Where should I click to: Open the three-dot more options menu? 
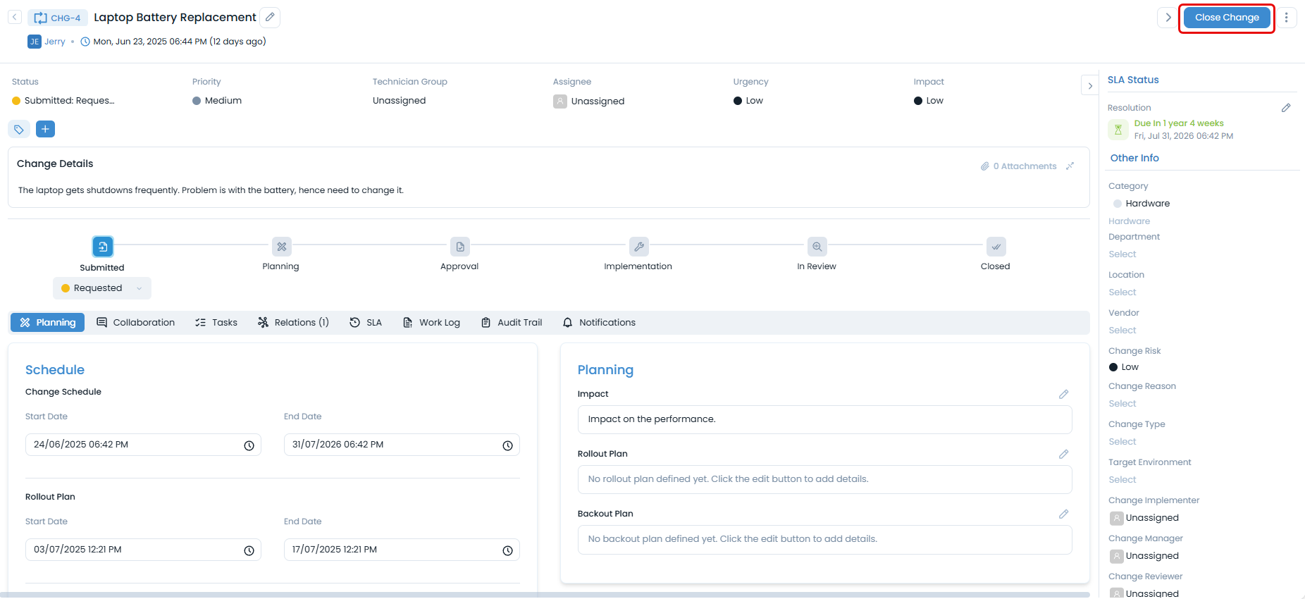[1286, 18]
